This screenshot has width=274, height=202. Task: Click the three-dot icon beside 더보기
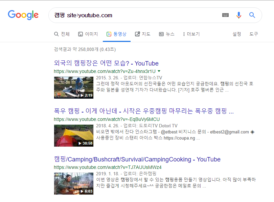tap(184, 34)
